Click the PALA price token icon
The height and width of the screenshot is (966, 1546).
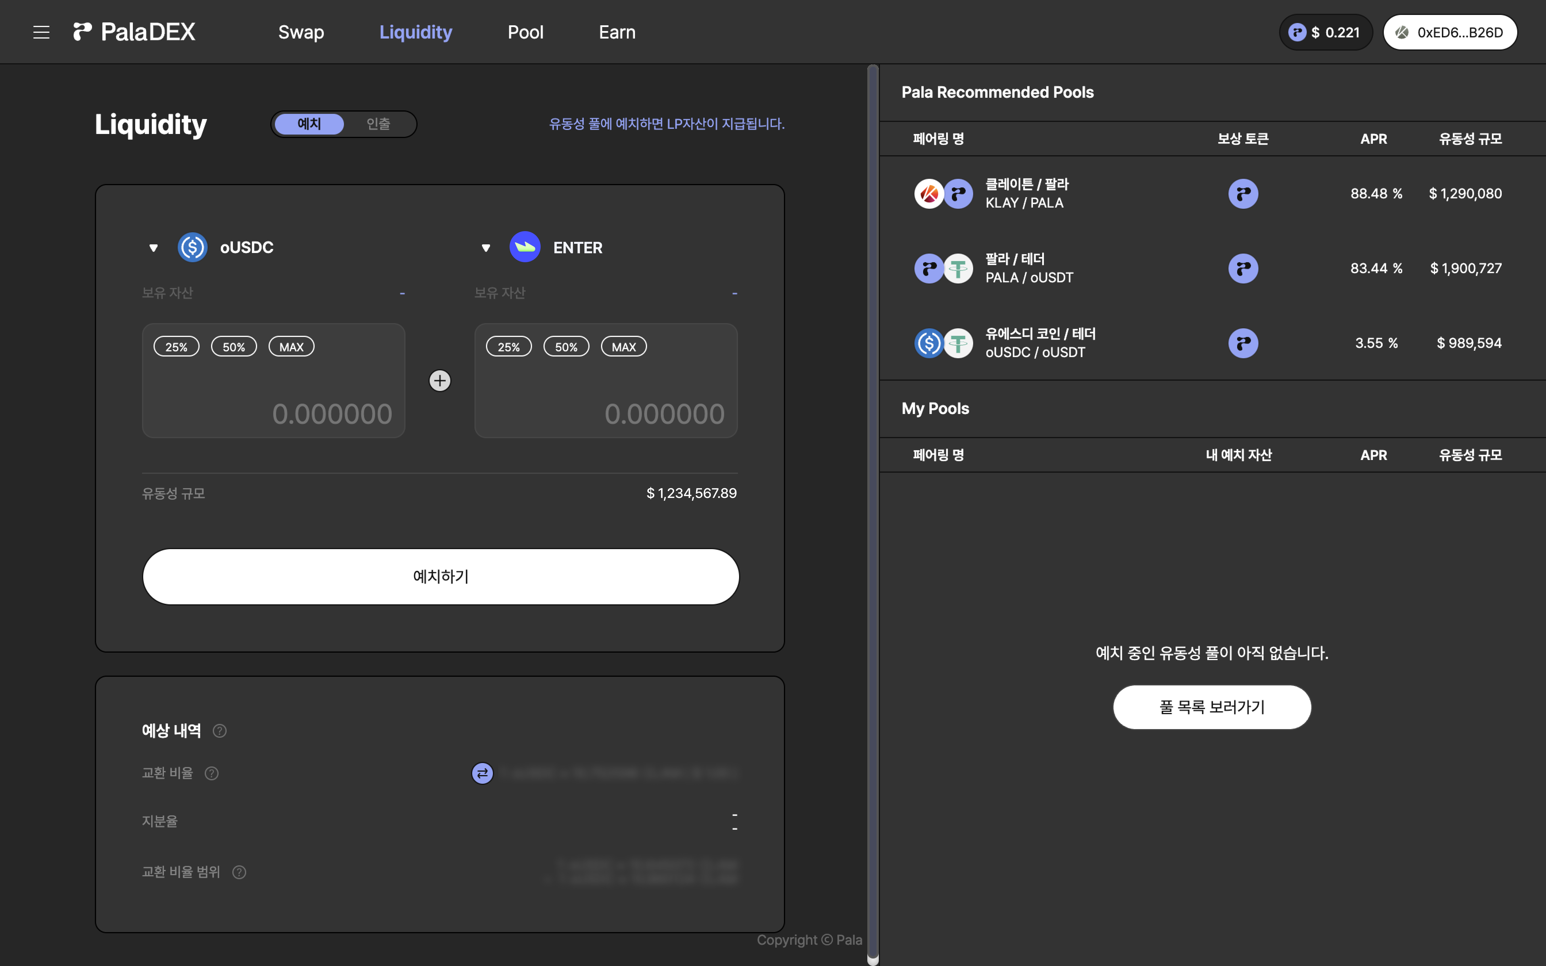pos(1297,32)
